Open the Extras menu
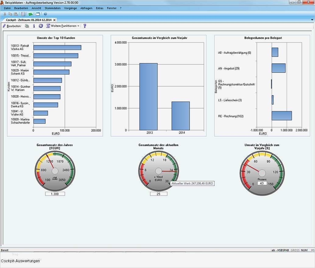The height and width of the screenshot is (268, 315). 100,8
